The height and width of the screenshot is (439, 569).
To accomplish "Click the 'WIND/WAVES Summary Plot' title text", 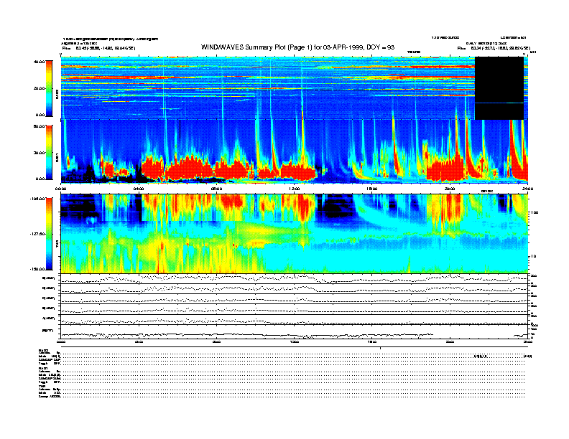I will pyautogui.click(x=245, y=47).
